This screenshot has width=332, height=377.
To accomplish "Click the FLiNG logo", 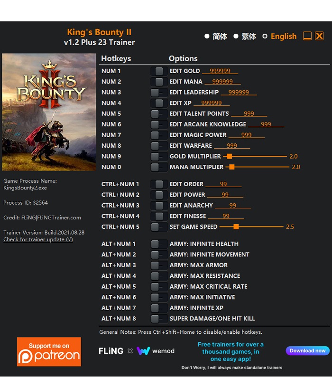I will click(111, 351).
